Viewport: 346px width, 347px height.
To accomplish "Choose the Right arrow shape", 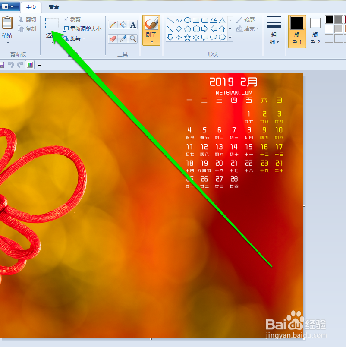I will point(205,29).
